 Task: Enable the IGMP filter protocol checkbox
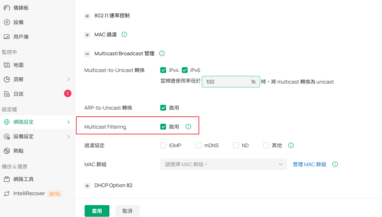[x=163, y=145]
